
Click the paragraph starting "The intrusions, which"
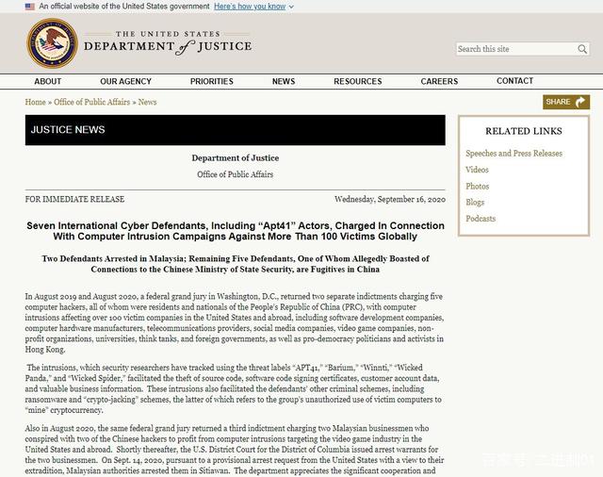234,388
